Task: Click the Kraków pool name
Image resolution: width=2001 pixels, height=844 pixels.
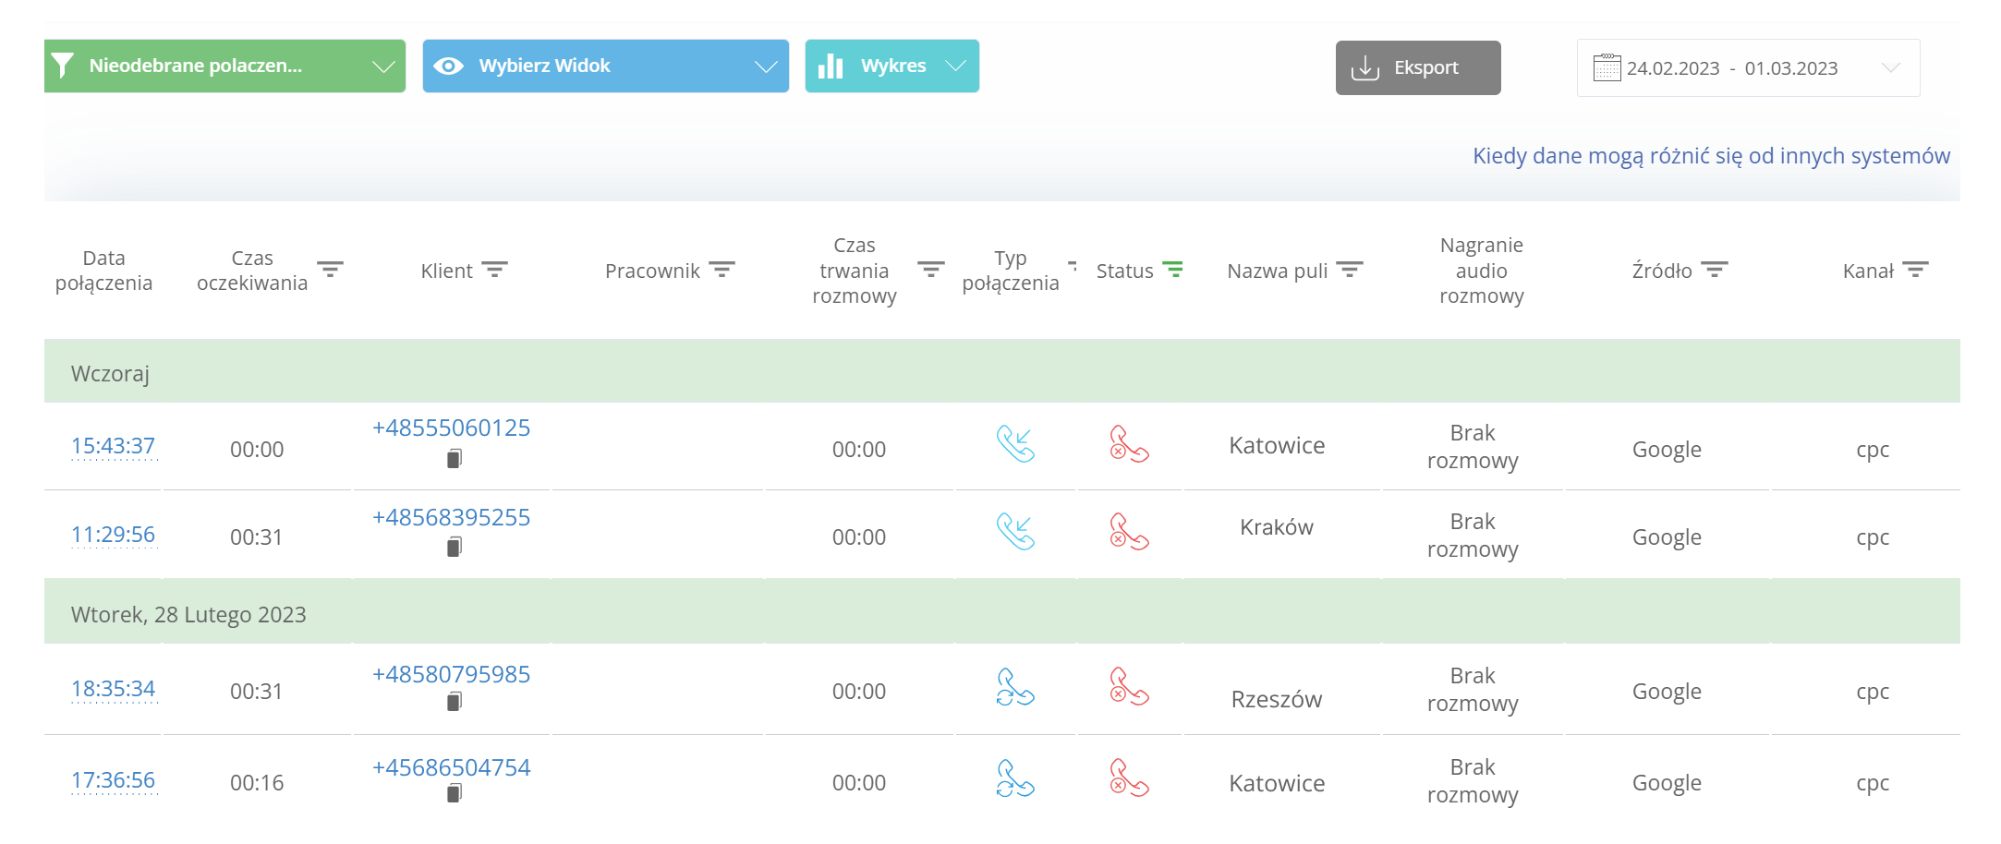Action: point(1277,527)
